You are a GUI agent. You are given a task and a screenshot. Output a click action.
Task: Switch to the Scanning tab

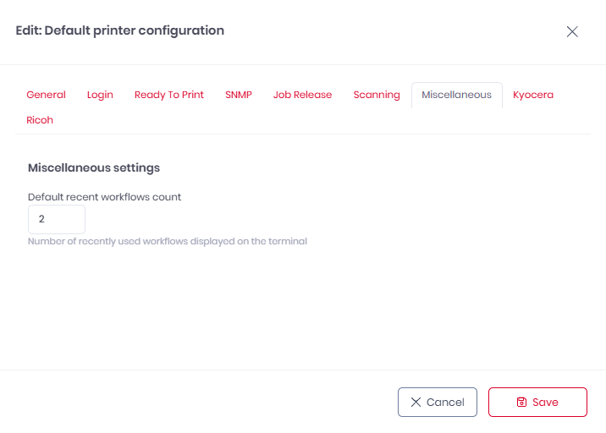(x=377, y=95)
